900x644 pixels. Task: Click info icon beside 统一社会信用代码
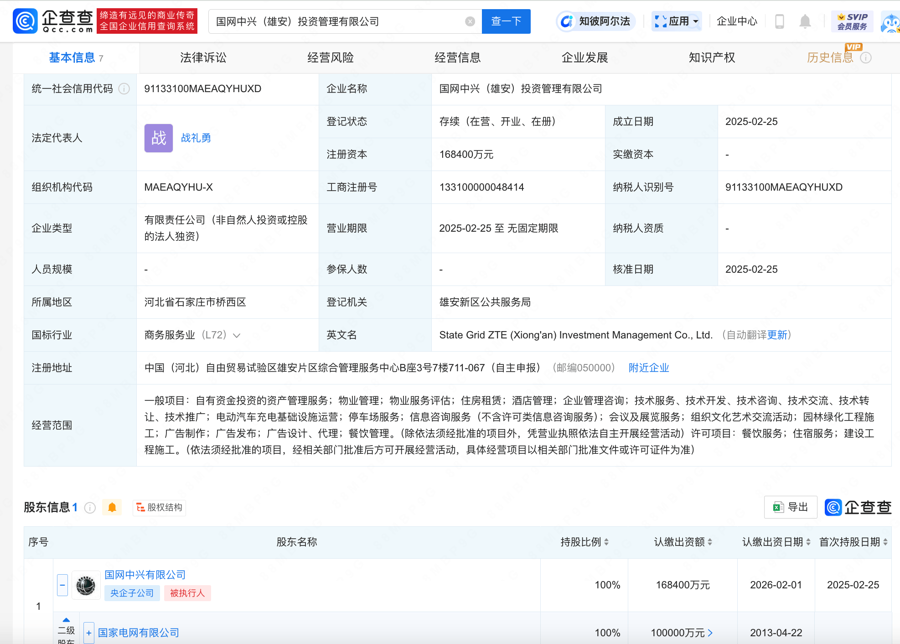click(124, 89)
